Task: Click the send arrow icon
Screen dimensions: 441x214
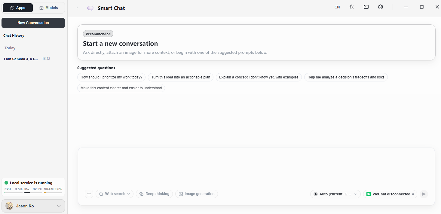Action: [x=424, y=194]
